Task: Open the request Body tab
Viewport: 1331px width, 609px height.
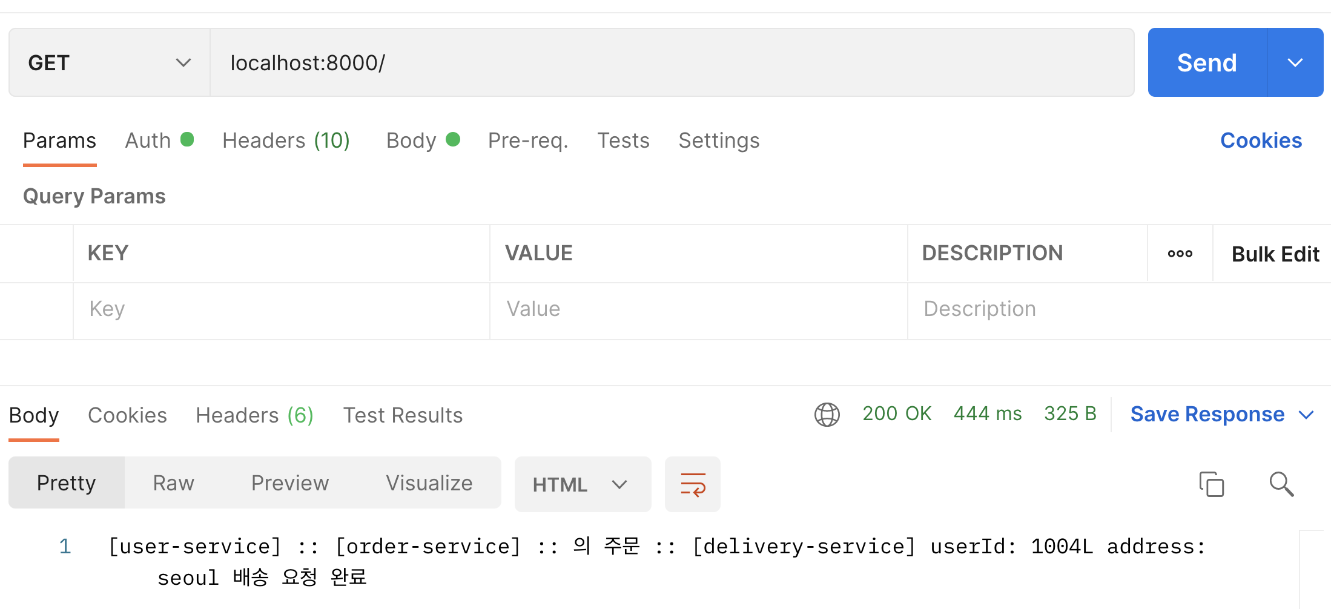Action: tap(423, 140)
